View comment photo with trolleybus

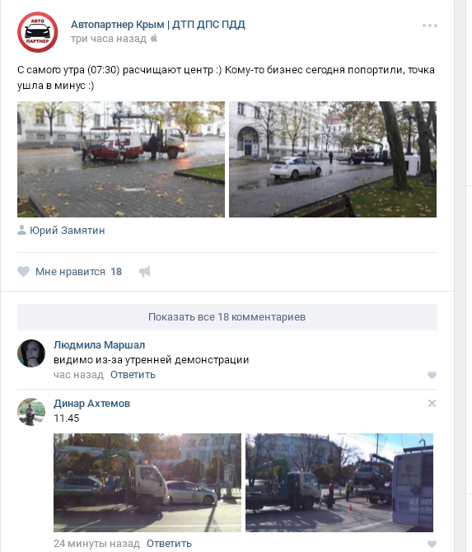coord(339,482)
